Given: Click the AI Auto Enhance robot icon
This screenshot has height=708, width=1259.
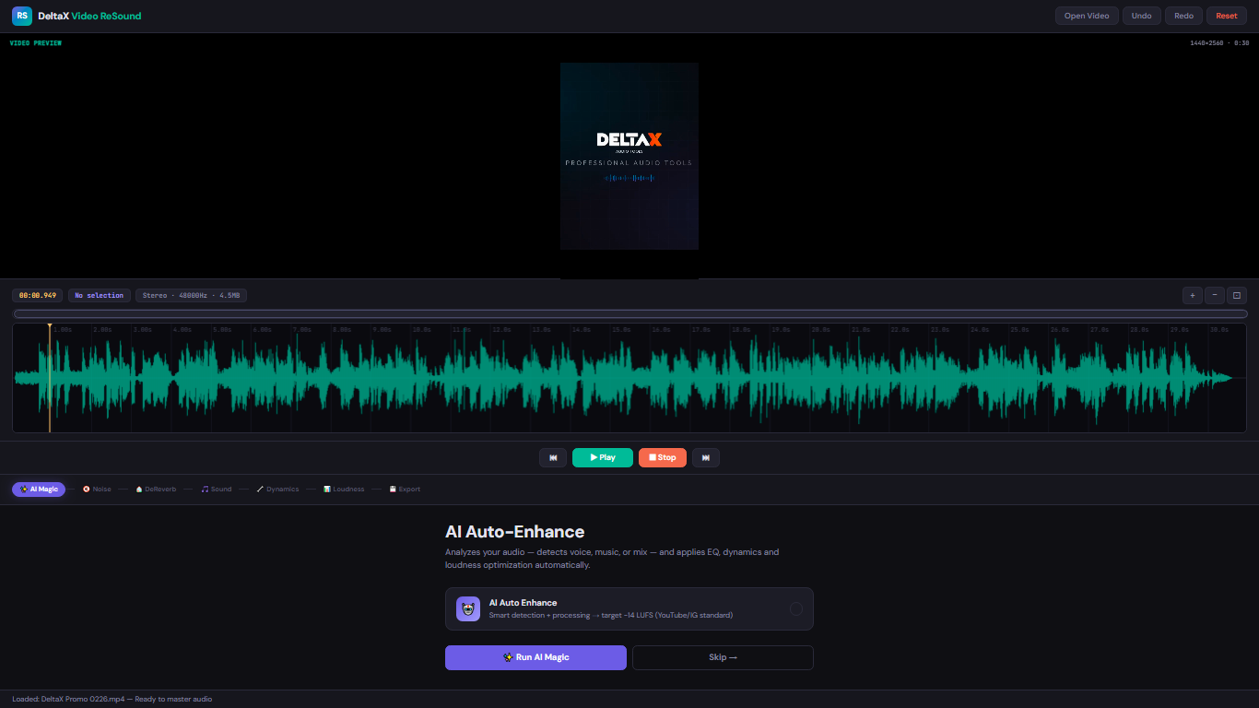Looking at the screenshot, I should [x=468, y=608].
